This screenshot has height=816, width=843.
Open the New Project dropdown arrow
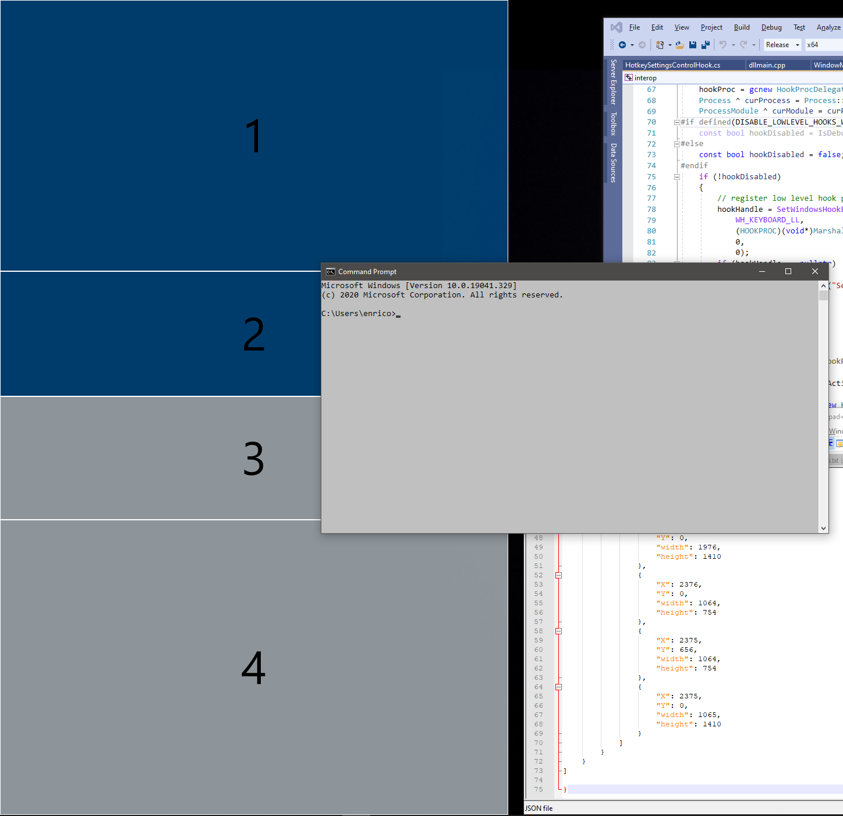click(670, 45)
